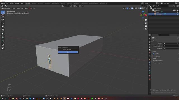Open the Material properties tab
179x100 pixels.
150,76
